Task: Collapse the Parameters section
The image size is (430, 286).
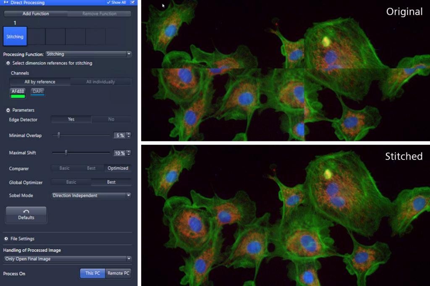Action: [x=8, y=110]
